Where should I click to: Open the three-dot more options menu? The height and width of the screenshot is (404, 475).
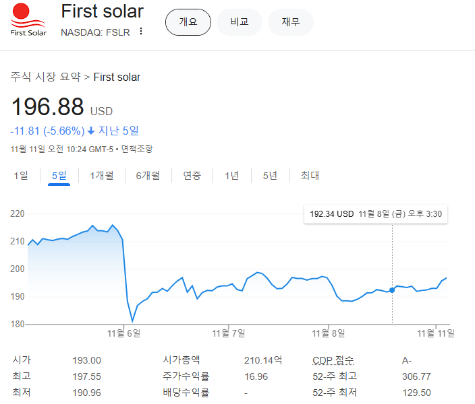click(141, 31)
